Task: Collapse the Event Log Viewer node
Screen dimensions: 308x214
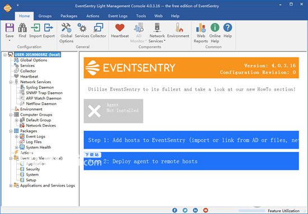Action: (x=11, y=158)
